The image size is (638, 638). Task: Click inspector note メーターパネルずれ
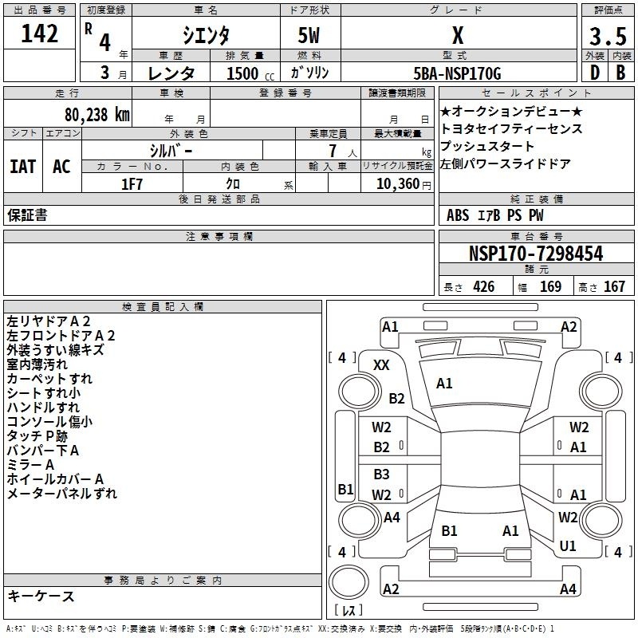click(62, 494)
